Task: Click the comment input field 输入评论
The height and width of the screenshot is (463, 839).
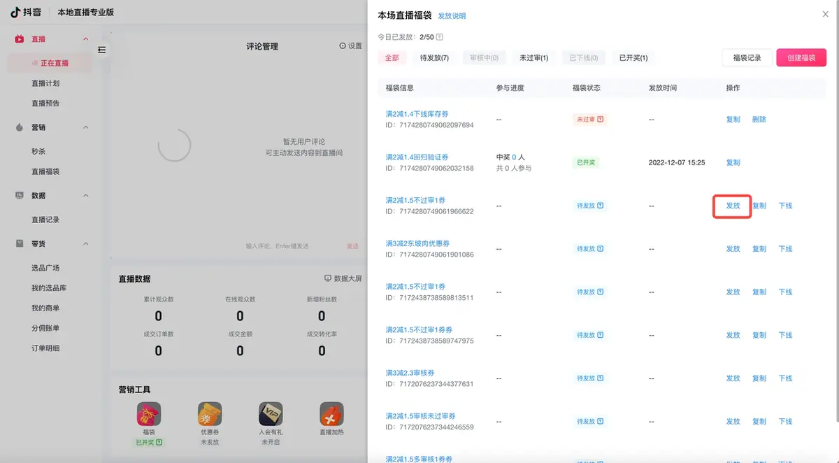Action: click(x=277, y=246)
